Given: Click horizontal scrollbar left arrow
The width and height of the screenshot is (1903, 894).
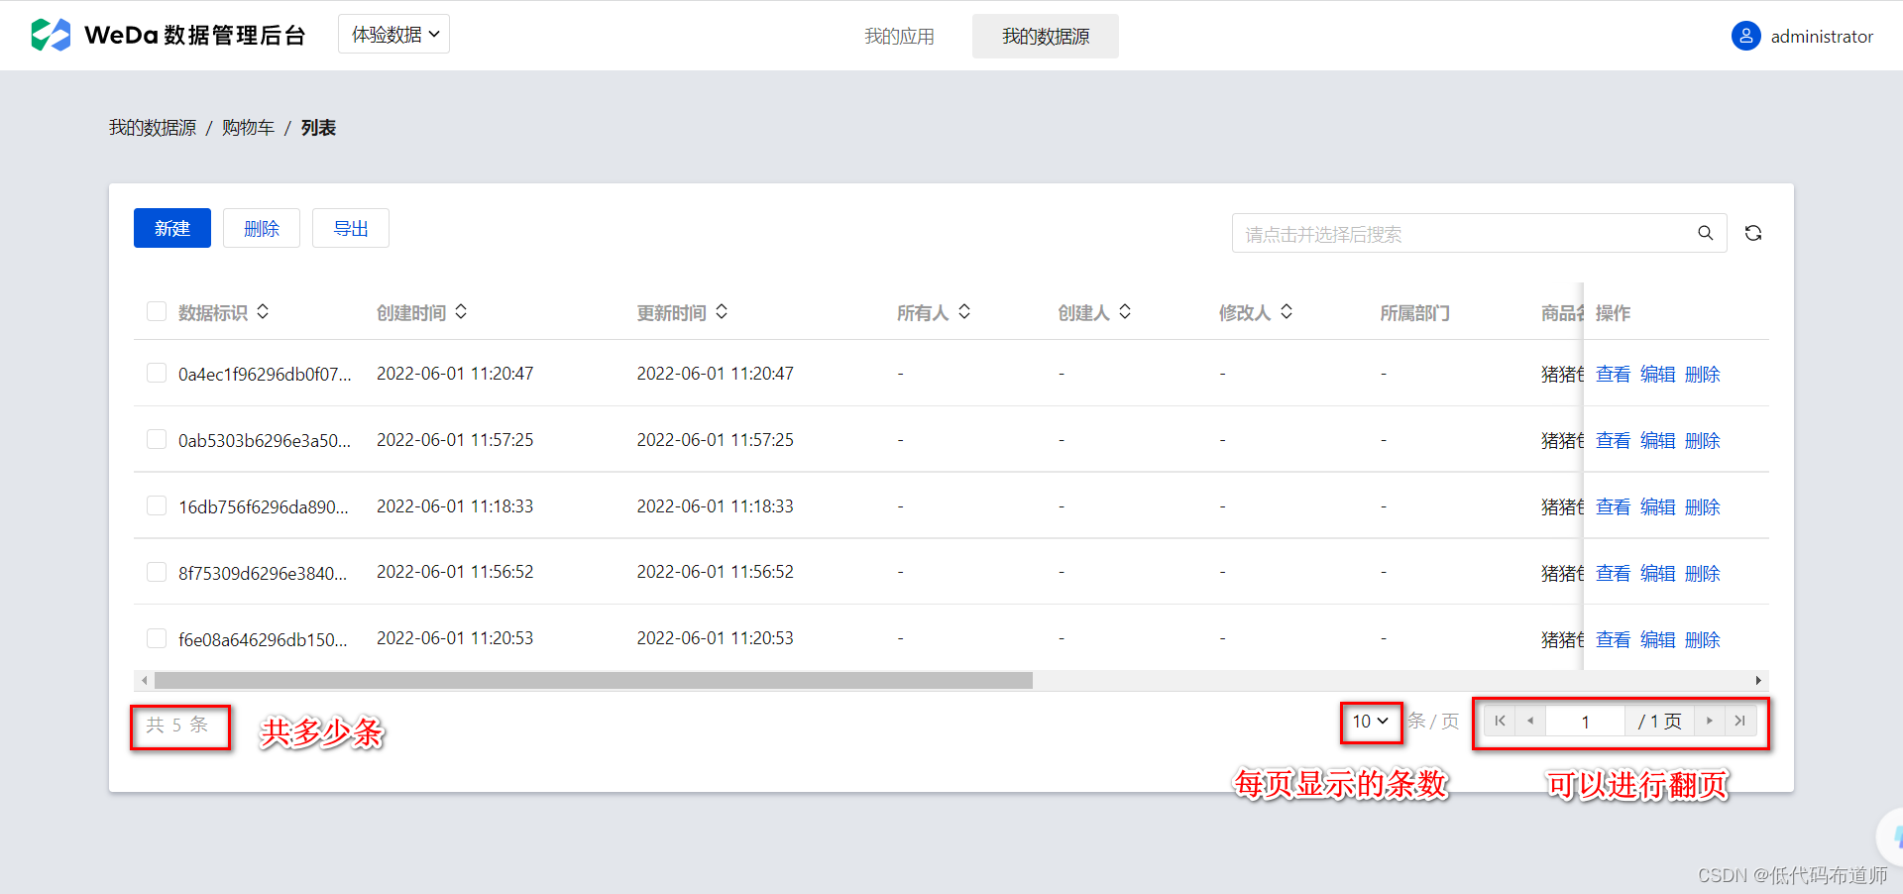Looking at the screenshot, I should pyautogui.click(x=144, y=680).
